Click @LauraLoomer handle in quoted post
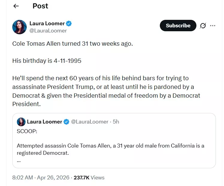 89,122
